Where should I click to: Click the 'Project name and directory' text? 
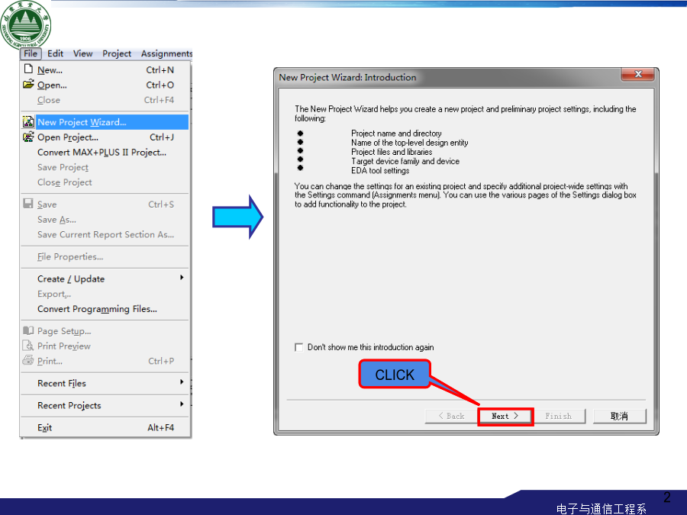pyautogui.click(x=396, y=133)
